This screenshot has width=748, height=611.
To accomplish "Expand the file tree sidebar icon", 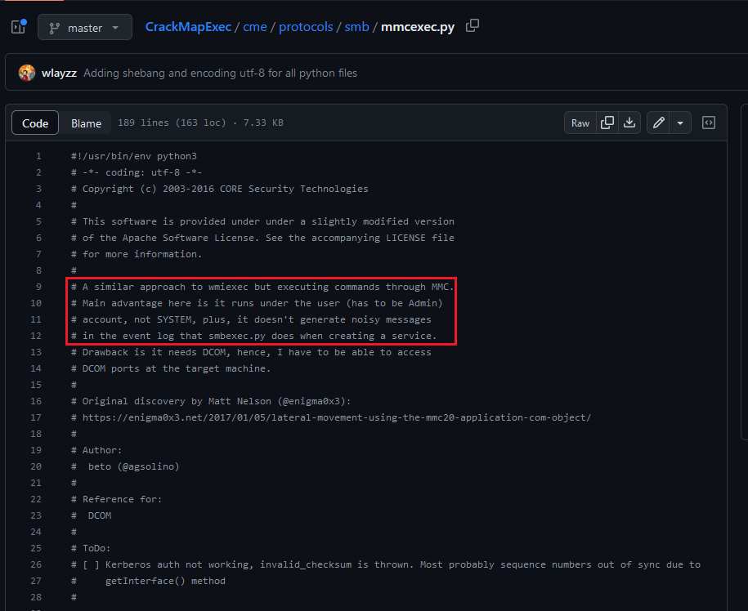I will (17, 26).
